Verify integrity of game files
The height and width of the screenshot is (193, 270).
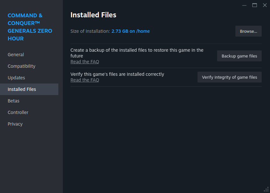[229, 77]
